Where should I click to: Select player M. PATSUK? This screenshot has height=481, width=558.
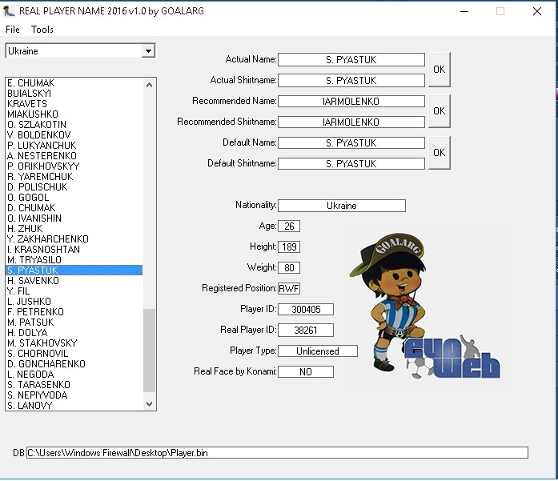(74, 323)
